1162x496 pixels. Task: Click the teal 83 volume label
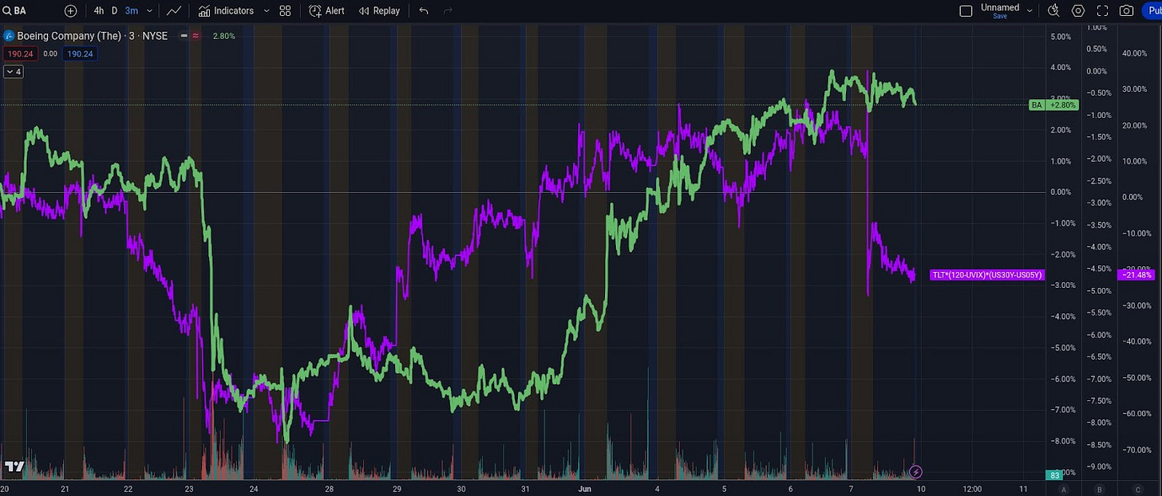pyautogui.click(x=1054, y=475)
